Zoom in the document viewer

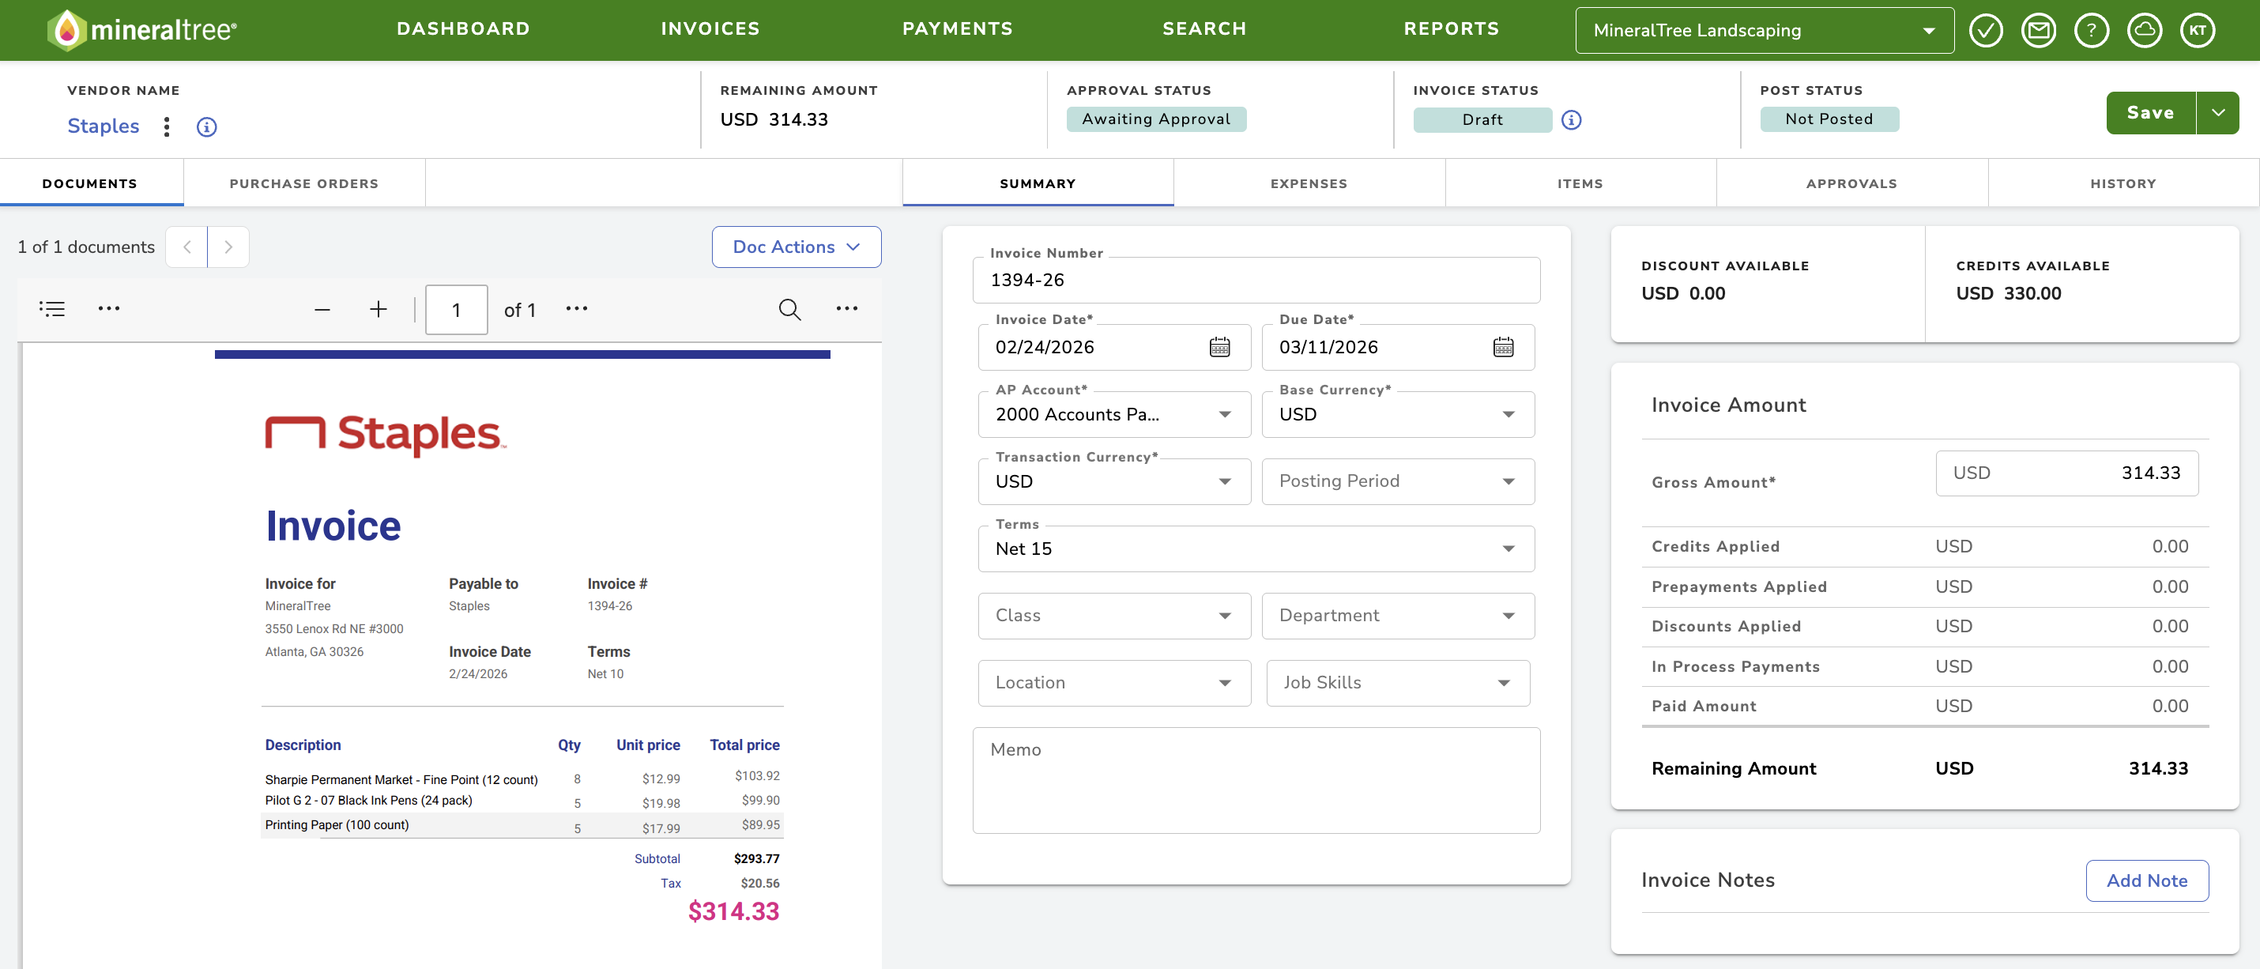(379, 309)
